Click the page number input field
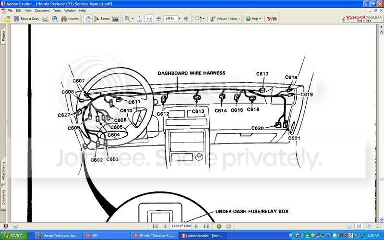384x240 pixels. tap(180, 226)
